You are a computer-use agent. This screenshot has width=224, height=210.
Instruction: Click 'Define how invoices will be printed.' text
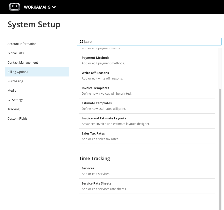pos(106,94)
